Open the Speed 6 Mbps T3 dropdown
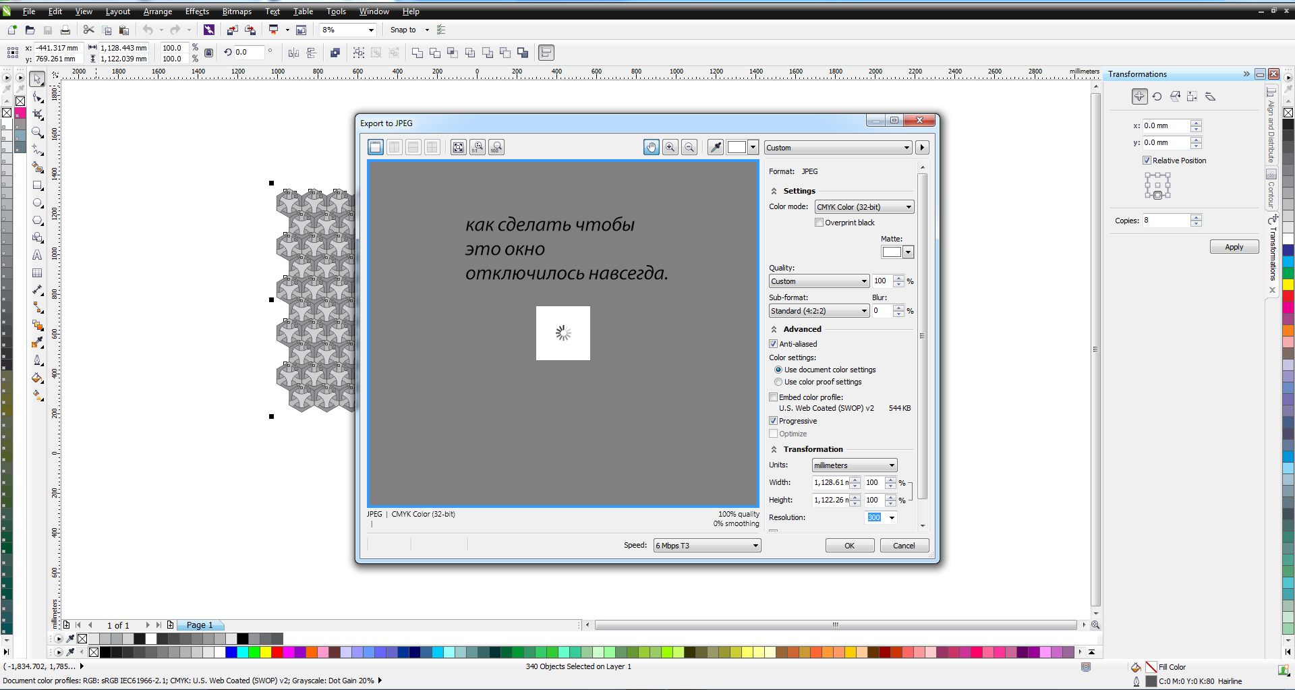 (707, 546)
